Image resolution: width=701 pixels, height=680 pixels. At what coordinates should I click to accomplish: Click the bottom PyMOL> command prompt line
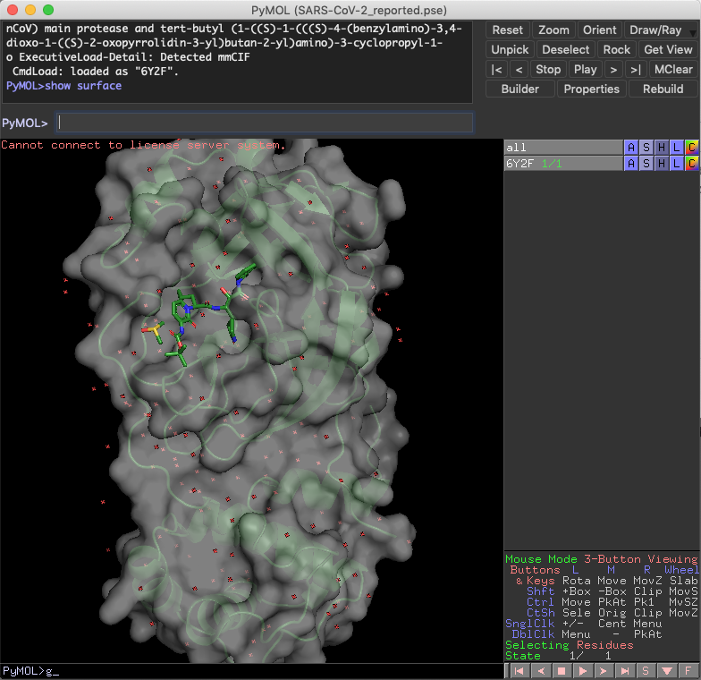(251, 671)
